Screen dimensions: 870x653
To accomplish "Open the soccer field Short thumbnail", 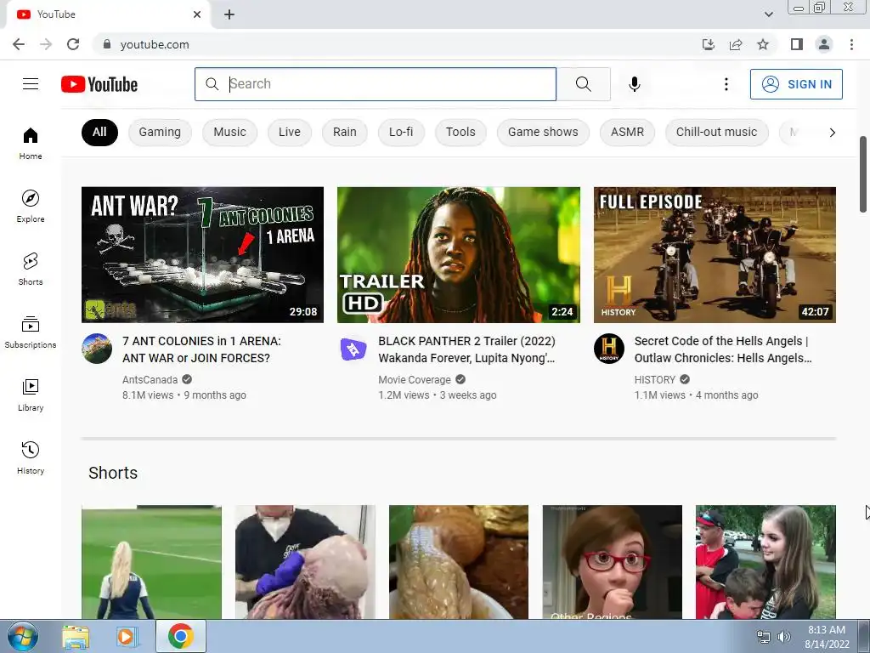I will click(x=151, y=562).
